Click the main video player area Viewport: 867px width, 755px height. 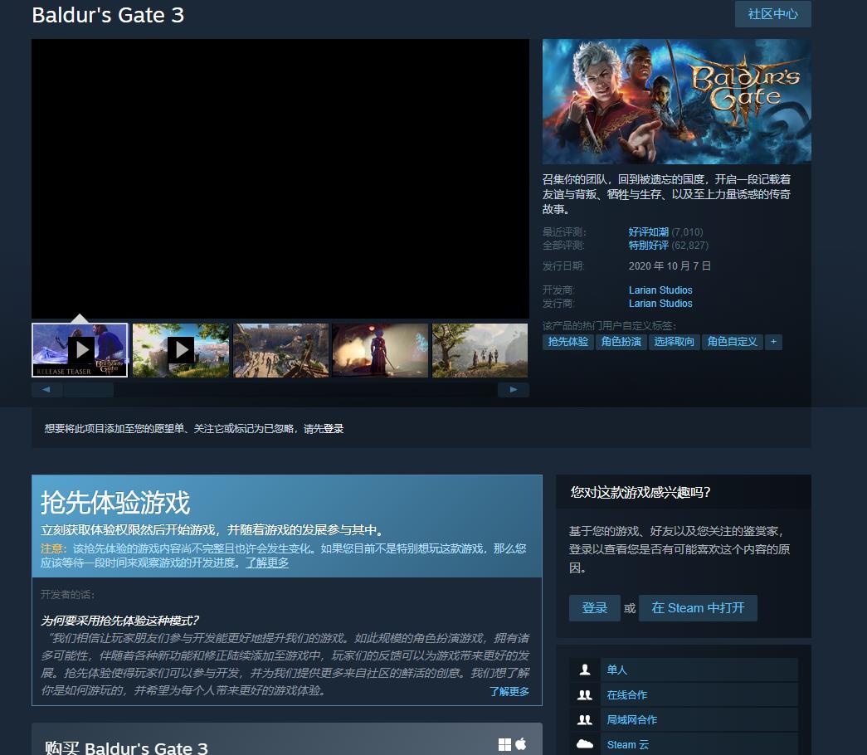coord(280,178)
